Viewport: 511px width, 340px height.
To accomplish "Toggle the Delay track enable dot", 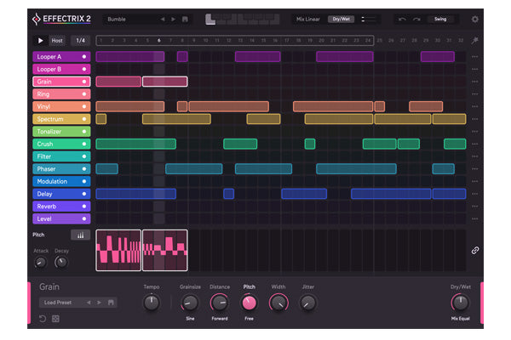I will (83, 194).
